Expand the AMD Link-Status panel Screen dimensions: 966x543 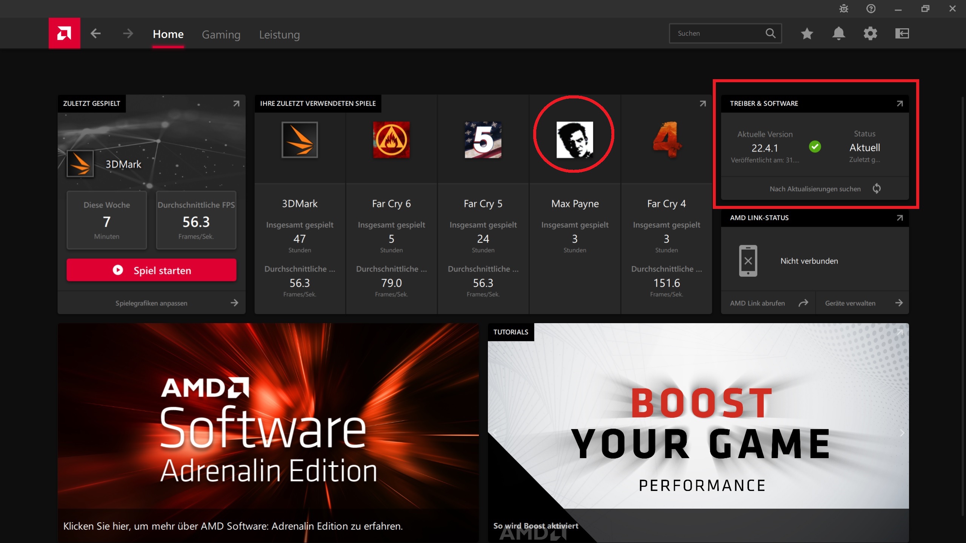(x=900, y=218)
